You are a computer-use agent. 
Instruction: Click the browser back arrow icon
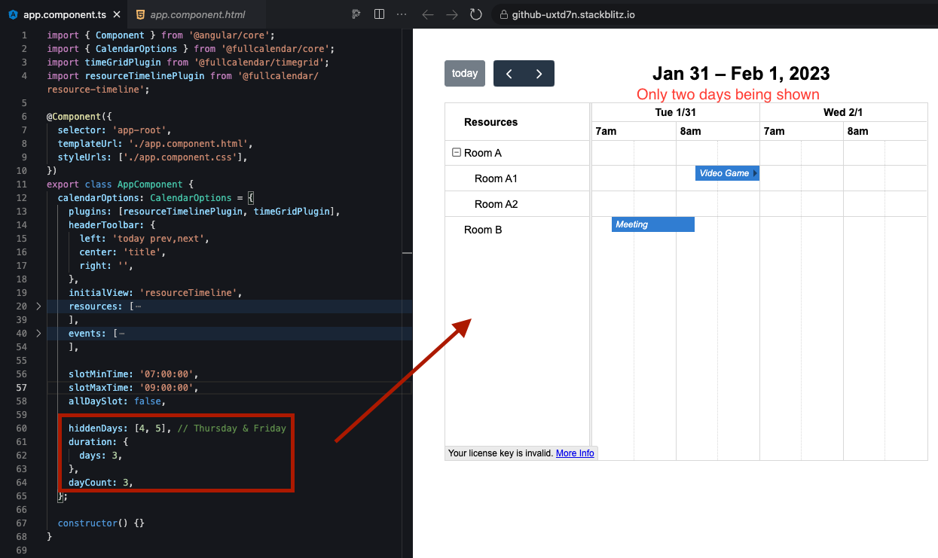[x=429, y=14]
